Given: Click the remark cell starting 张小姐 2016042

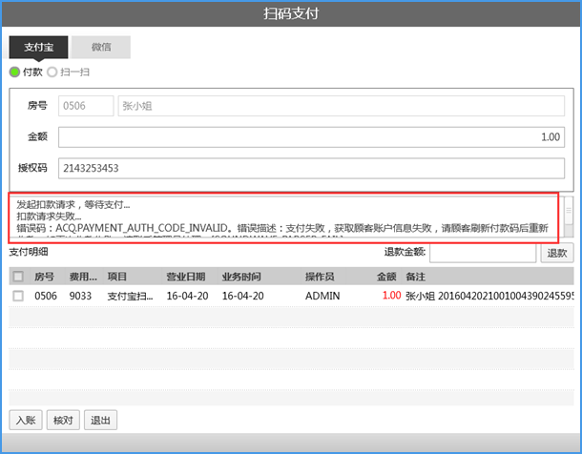Looking at the screenshot, I should (489, 296).
